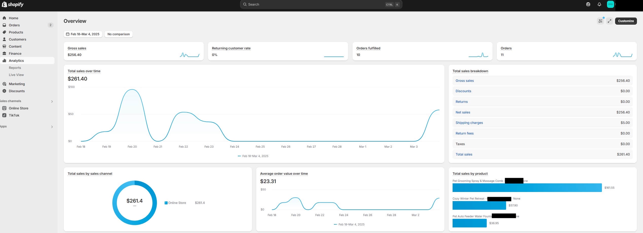Click the fullscreen expand arrows icon

pos(610,21)
